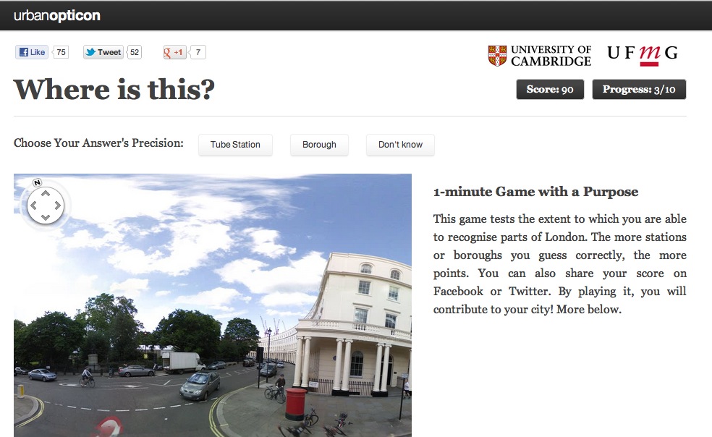Click the Google +1 button
The image size is (712, 437).
click(x=174, y=52)
